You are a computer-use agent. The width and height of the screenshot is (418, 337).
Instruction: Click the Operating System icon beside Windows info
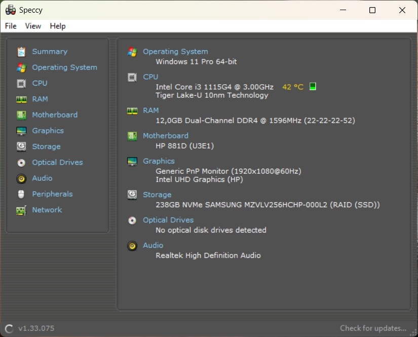pos(132,51)
